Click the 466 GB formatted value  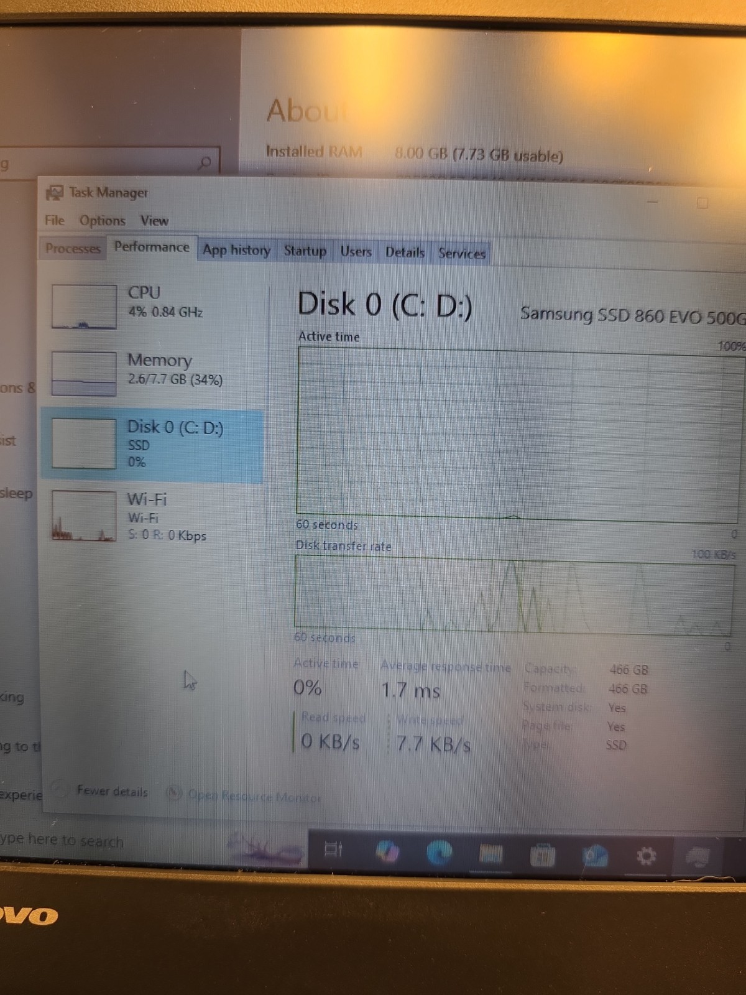pos(628,689)
